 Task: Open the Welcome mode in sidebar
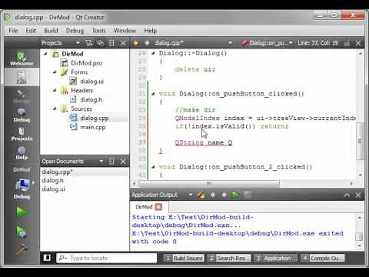[22, 58]
